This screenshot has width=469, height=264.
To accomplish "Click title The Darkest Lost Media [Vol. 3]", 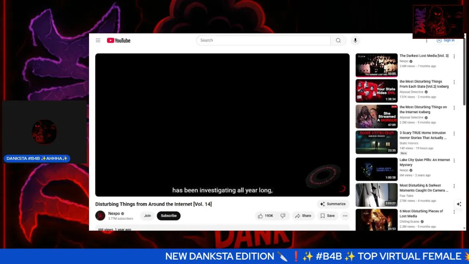I will coord(424,56).
